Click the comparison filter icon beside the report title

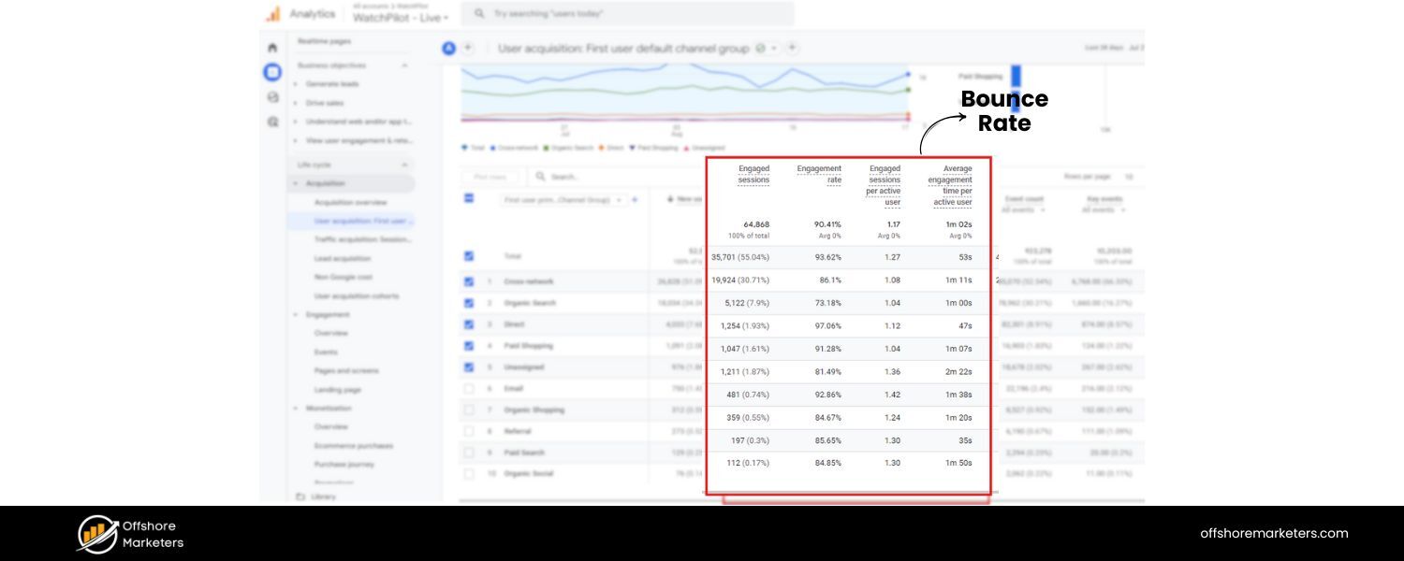coord(759,48)
